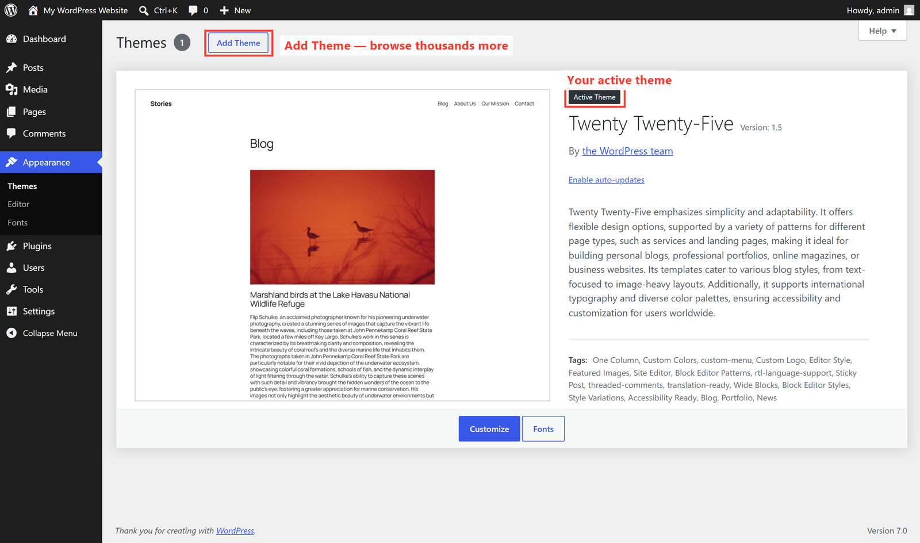Click the Themes page heading
The image size is (920, 543).
[x=141, y=43]
